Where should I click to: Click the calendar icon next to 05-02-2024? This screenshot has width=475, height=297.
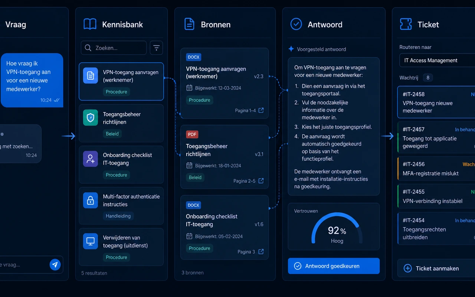point(189,236)
